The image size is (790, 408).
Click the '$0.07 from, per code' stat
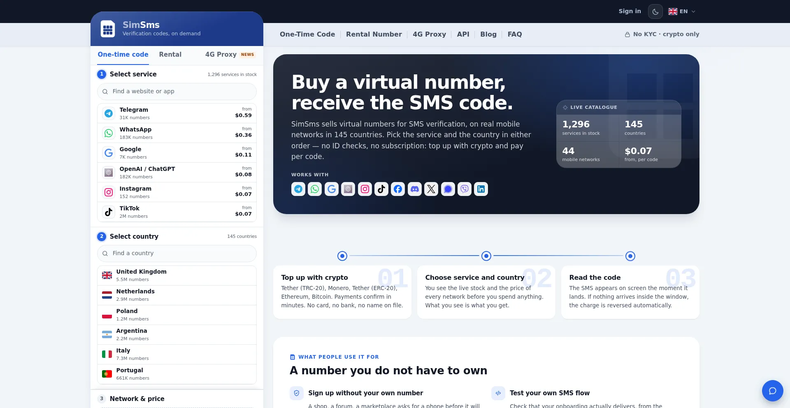650,155
